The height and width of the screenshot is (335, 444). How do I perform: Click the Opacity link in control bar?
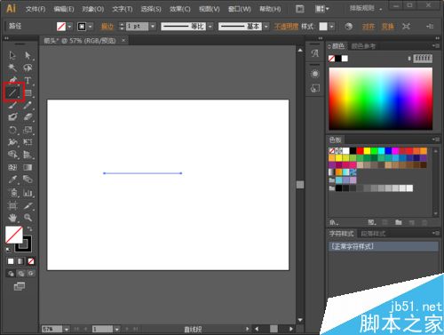click(x=286, y=27)
